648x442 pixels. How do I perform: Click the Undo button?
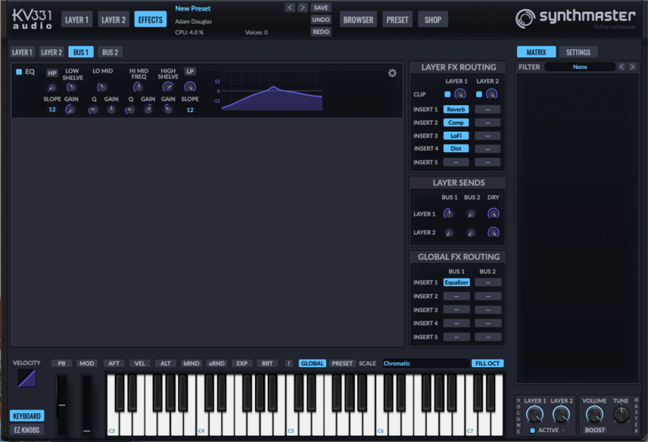click(x=321, y=20)
